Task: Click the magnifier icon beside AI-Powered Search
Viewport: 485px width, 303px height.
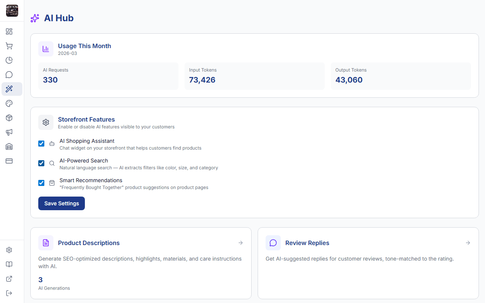Action: [x=52, y=164]
